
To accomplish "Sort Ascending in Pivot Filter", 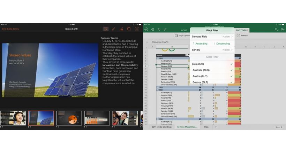I will click(x=200, y=44).
